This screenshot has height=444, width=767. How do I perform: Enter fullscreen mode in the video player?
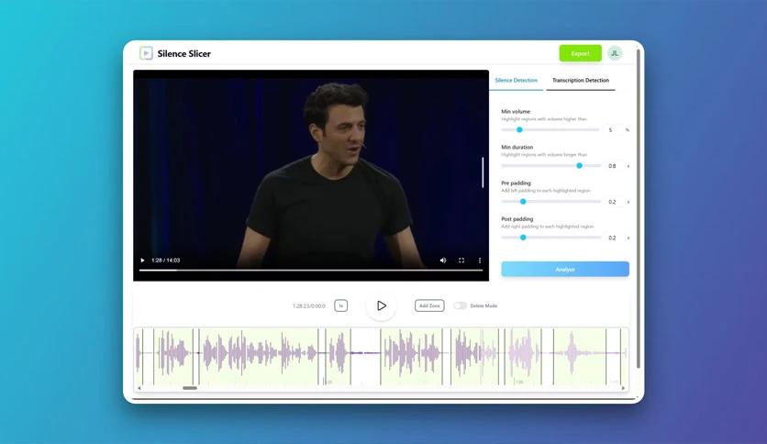[x=461, y=261]
